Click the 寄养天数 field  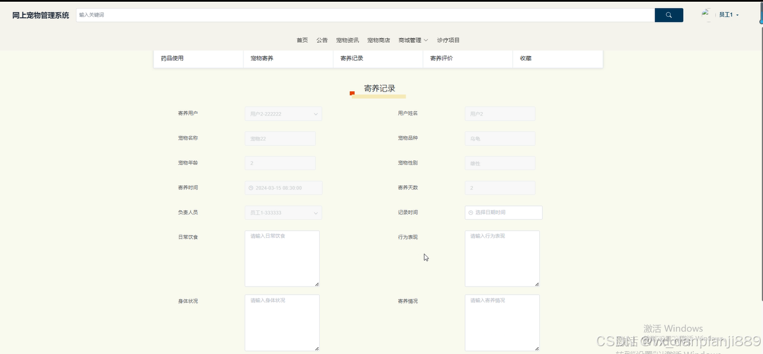500,188
